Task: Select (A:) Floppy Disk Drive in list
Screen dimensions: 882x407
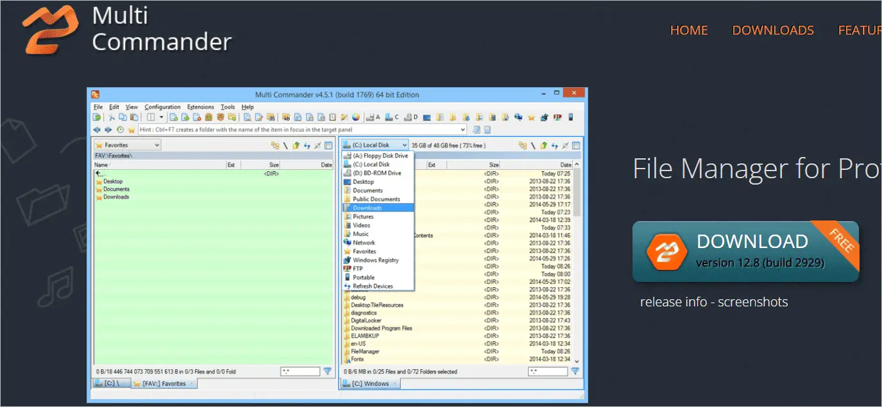Action: point(378,156)
